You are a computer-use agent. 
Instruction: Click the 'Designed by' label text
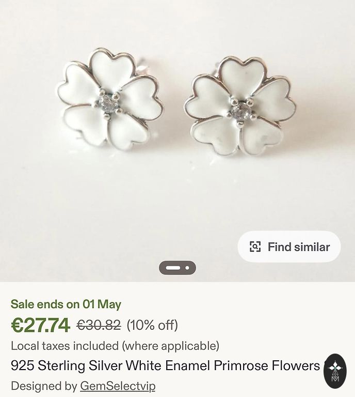44,386
